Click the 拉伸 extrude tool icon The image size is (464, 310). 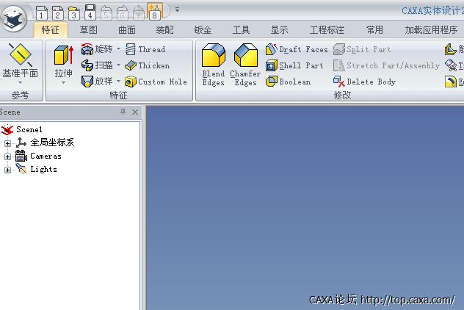click(x=64, y=55)
